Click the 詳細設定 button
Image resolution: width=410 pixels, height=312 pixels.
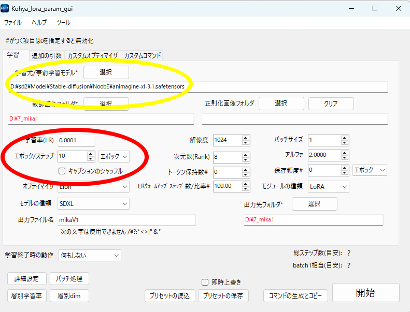click(x=27, y=279)
